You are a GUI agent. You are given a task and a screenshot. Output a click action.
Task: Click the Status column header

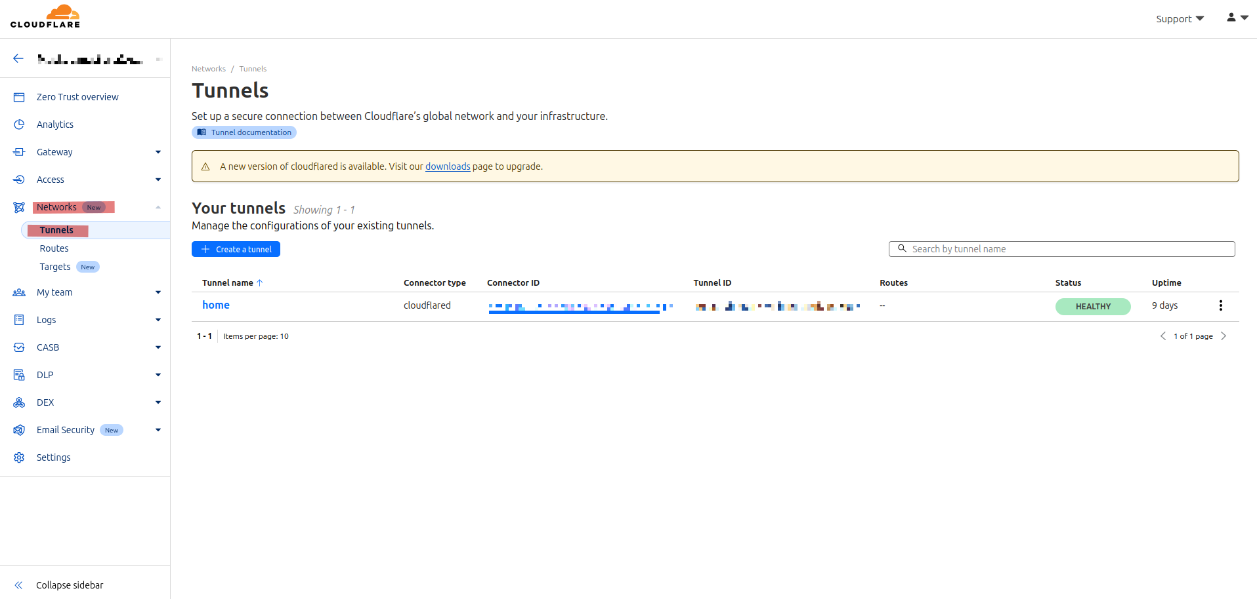point(1068,283)
